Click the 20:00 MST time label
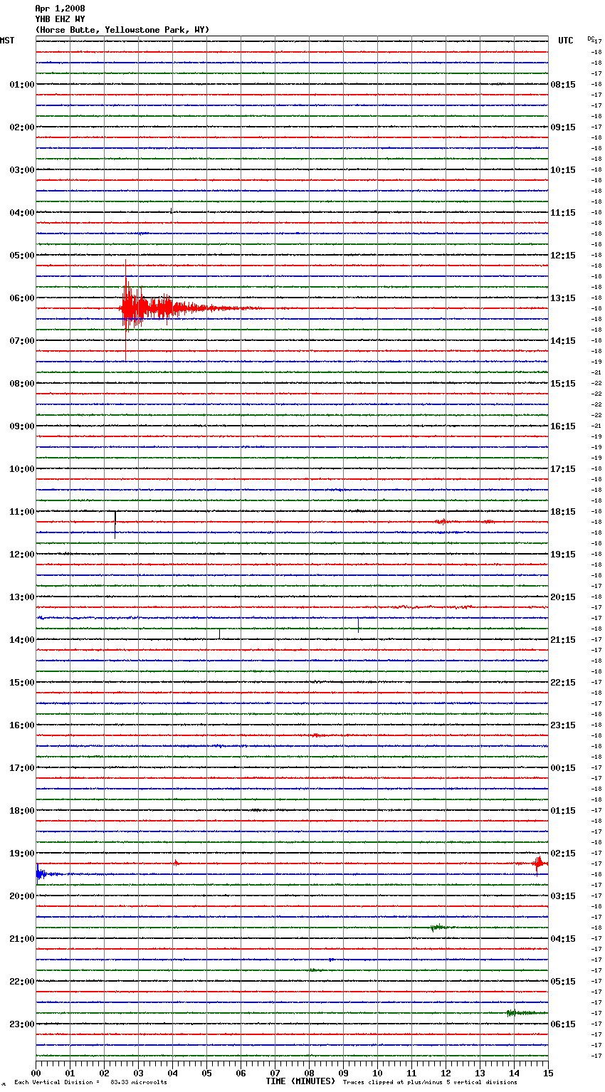The image size is (605, 1092). coord(22,896)
